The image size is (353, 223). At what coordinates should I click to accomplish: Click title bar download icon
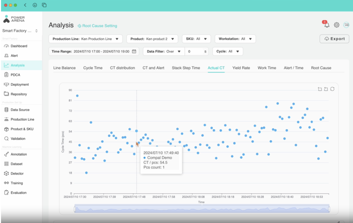(x=35, y=5)
